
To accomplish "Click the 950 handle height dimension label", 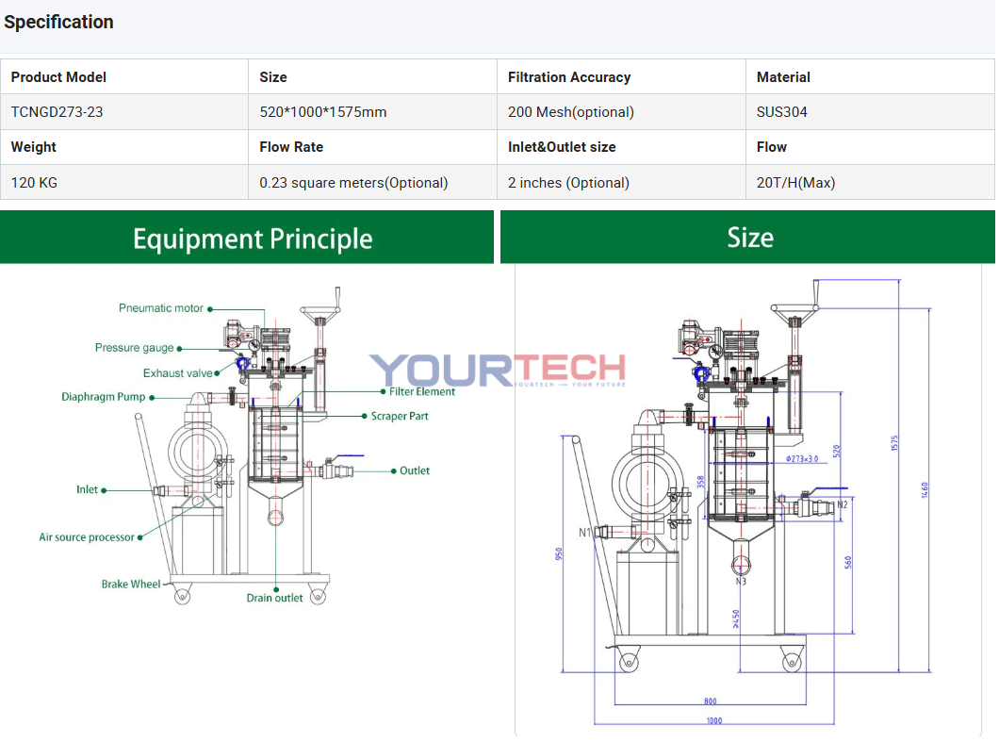I will (x=559, y=553).
